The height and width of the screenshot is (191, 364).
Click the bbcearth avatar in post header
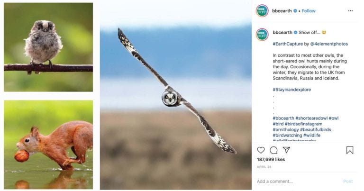[x=262, y=11]
